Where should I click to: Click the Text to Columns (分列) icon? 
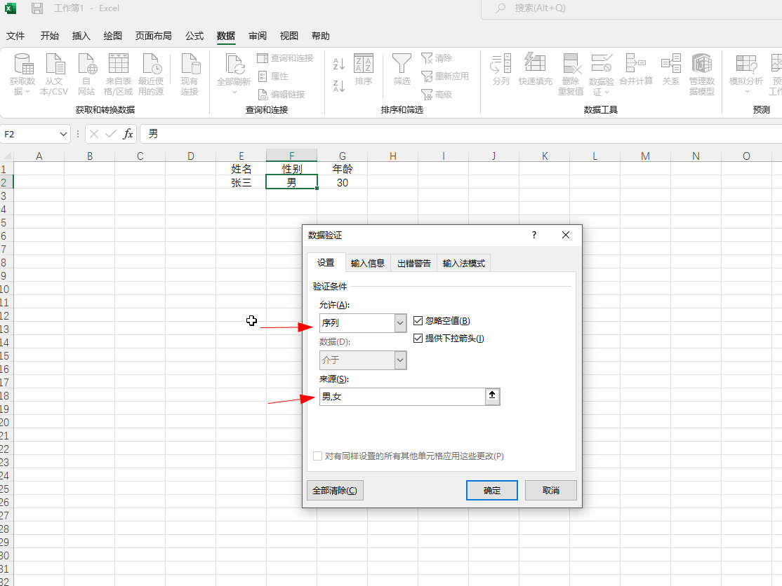[x=501, y=70]
